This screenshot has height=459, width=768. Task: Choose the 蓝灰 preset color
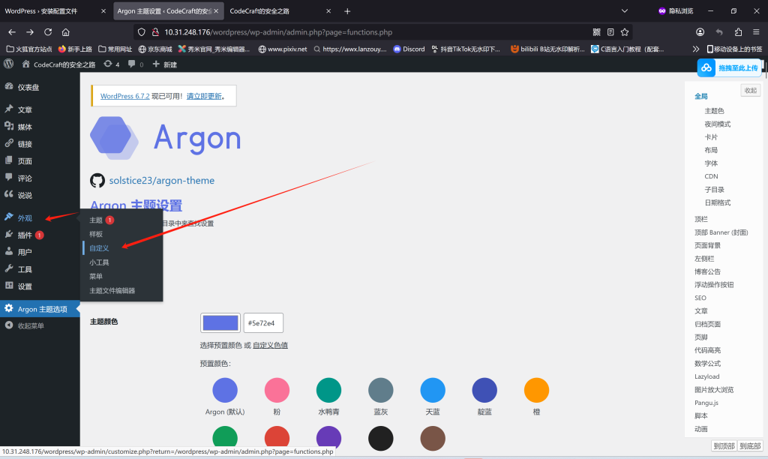pos(380,391)
